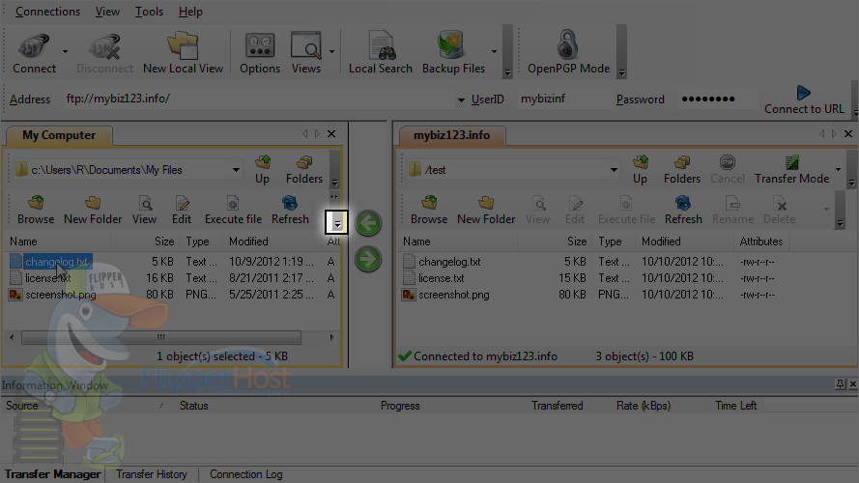Click the Disconnect toolbar icon
The image size is (859, 483).
(x=104, y=54)
